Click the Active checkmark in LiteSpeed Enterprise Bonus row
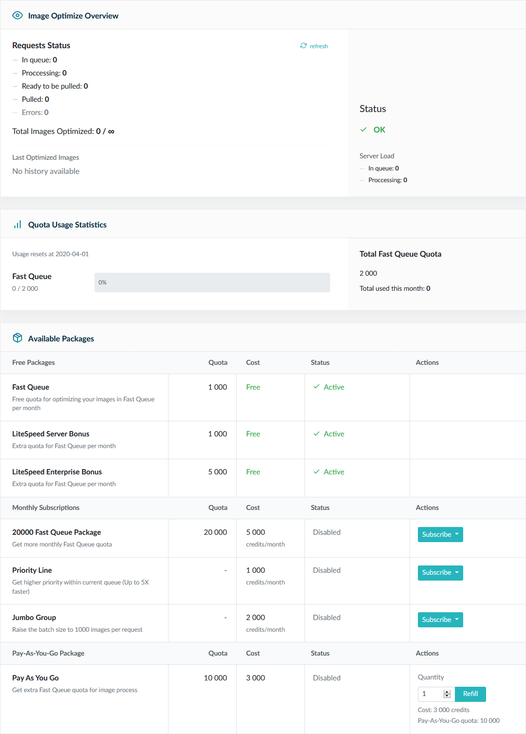 (x=317, y=471)
